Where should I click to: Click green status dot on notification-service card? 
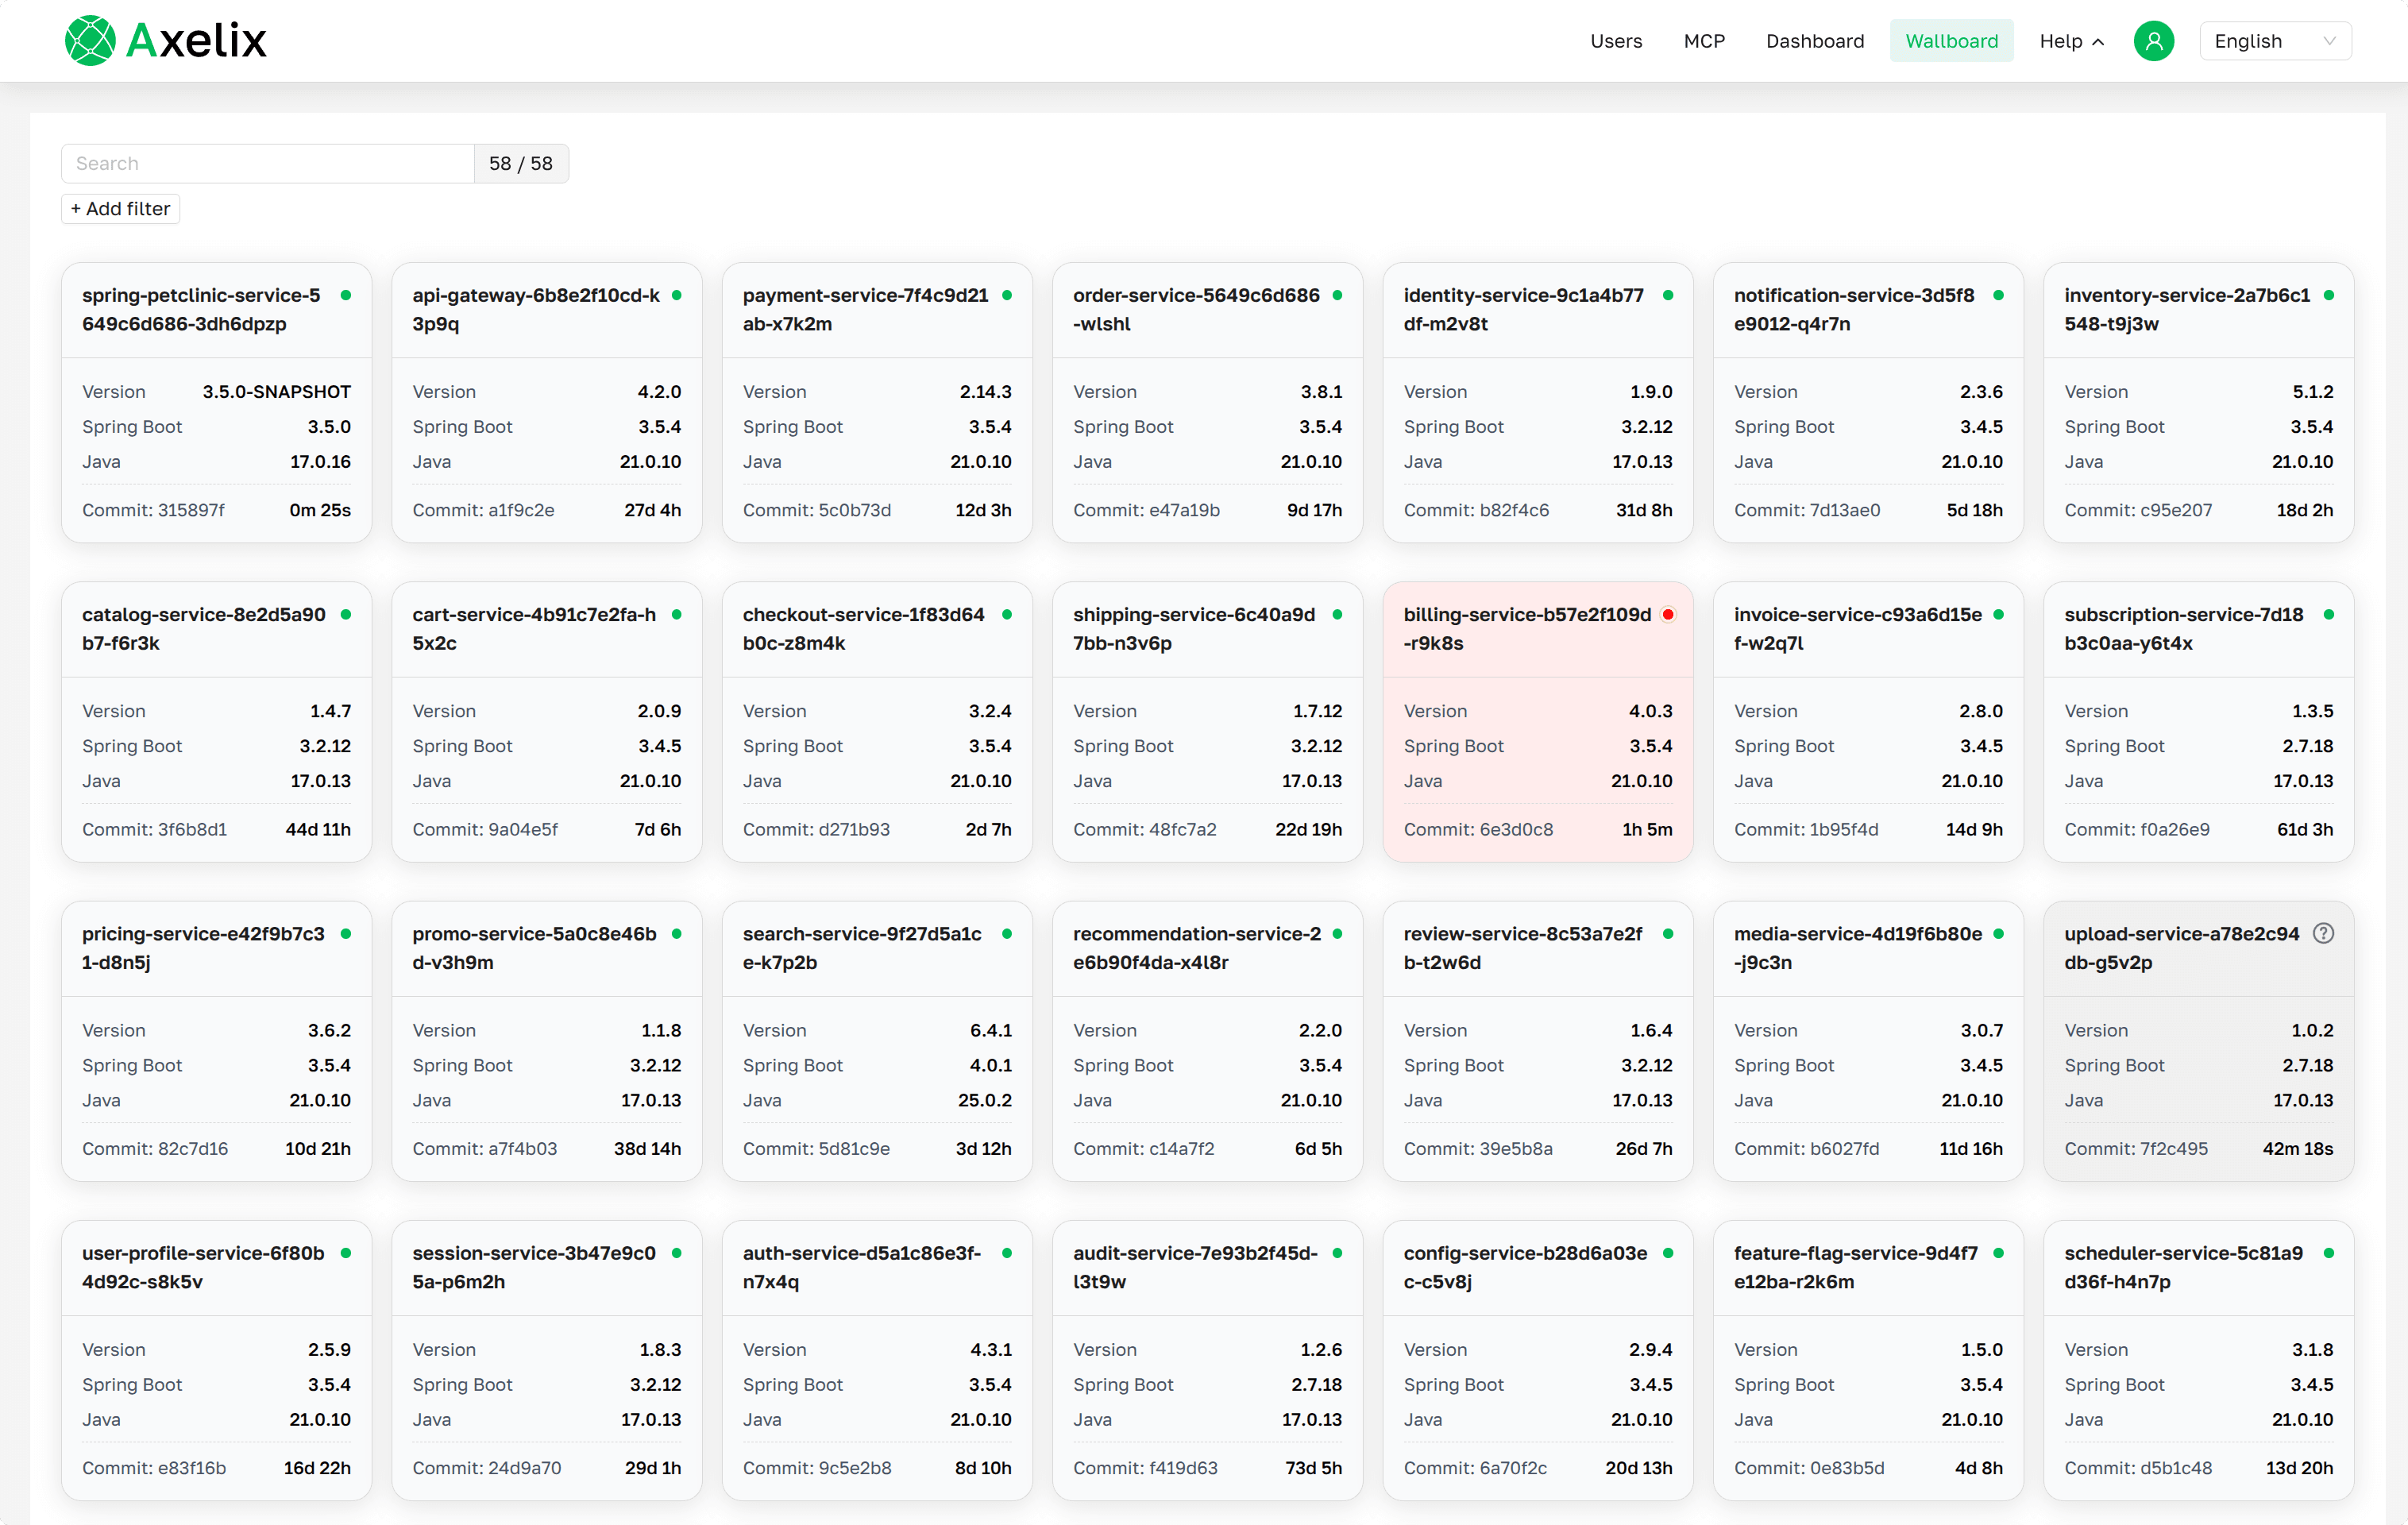[1998, 296]
